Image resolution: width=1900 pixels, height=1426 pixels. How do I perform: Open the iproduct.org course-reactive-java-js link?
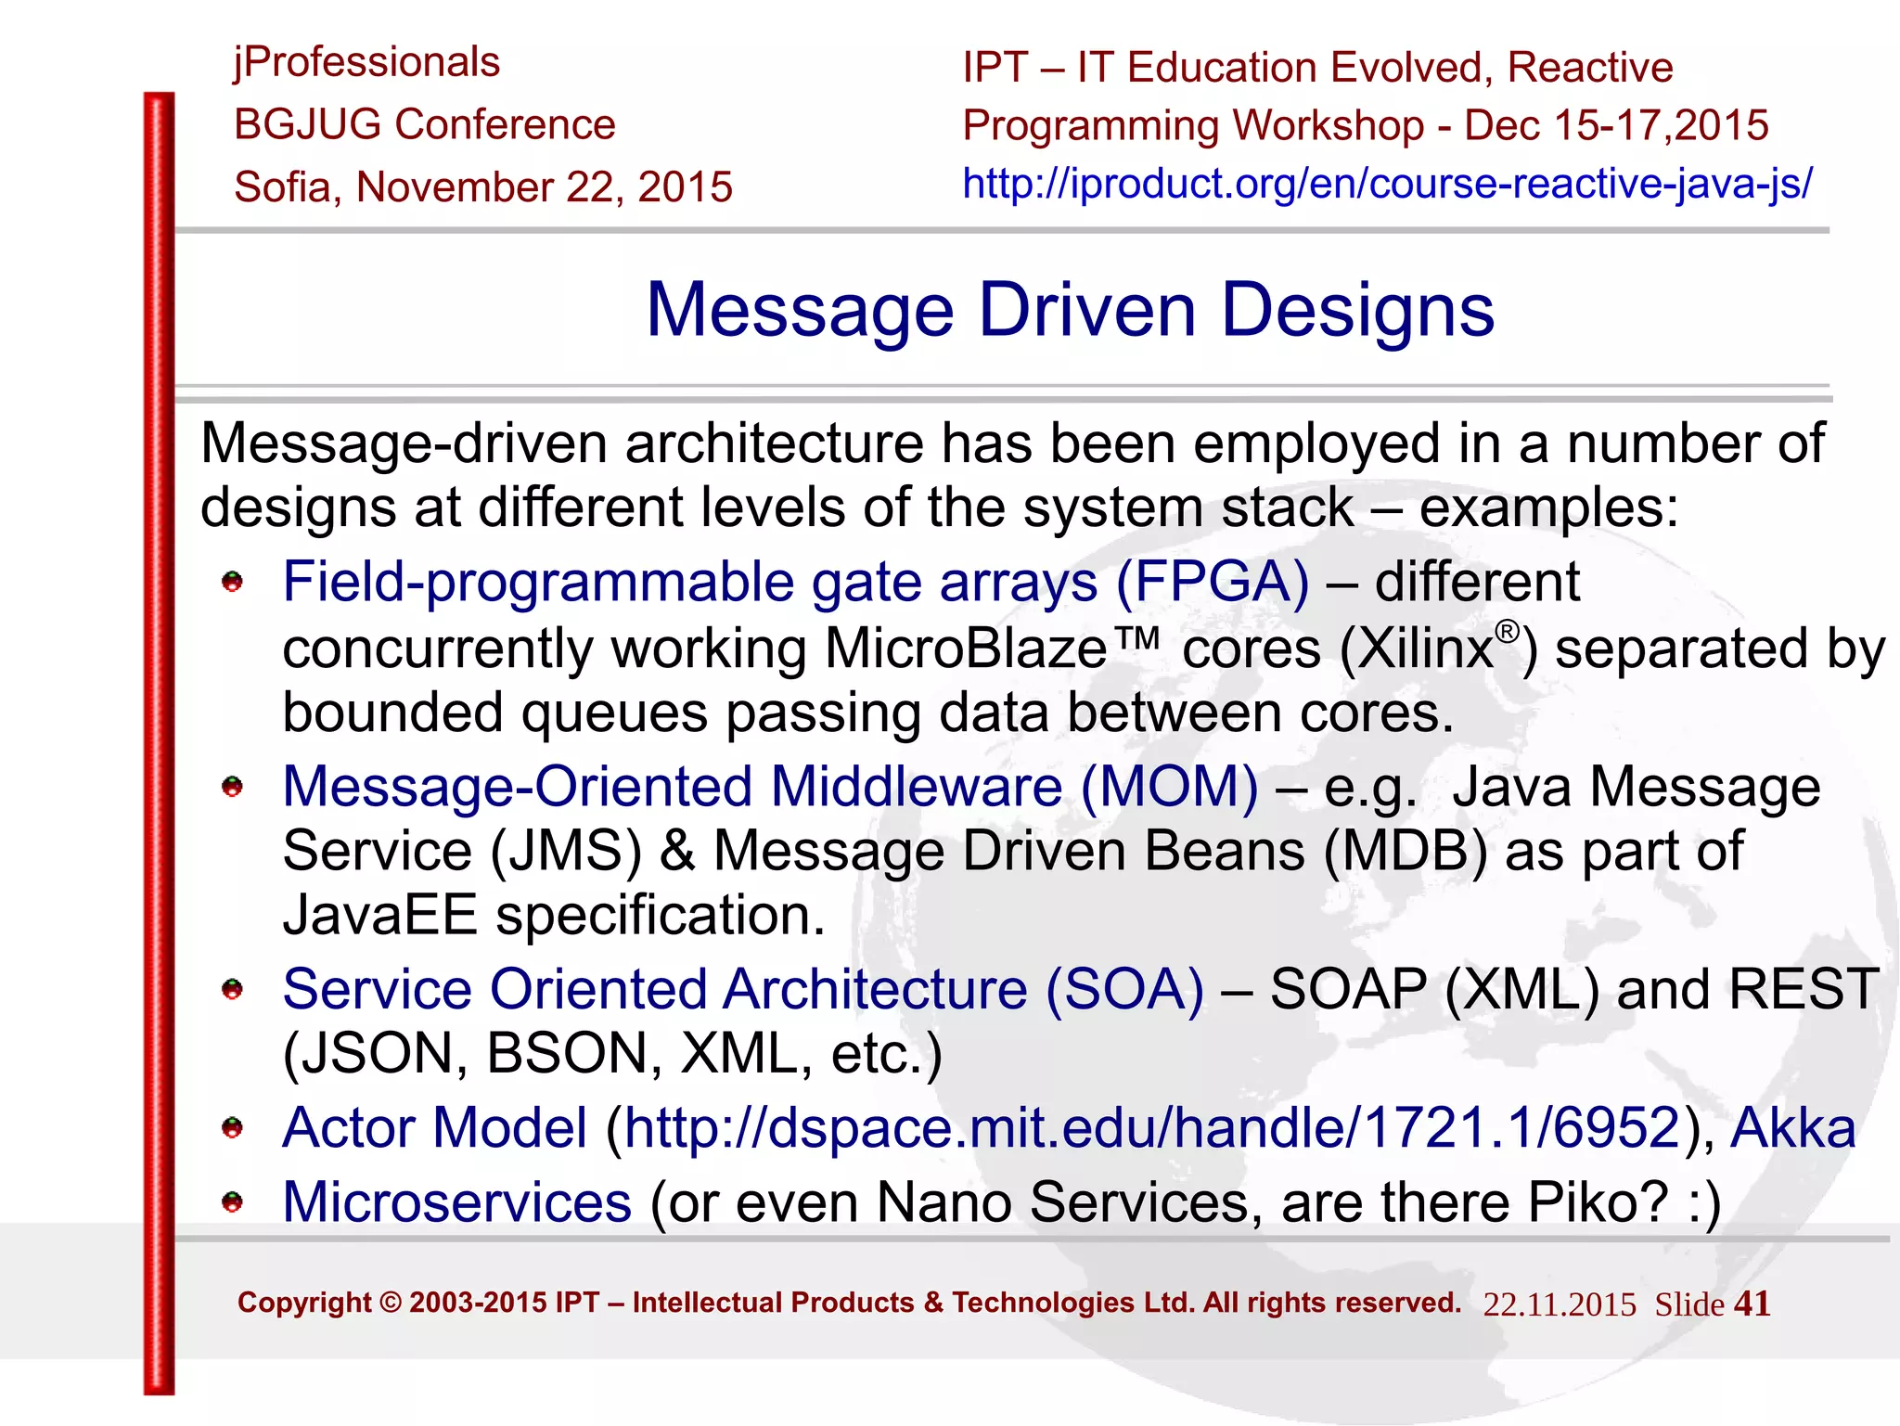click(x=1387, y=184)
